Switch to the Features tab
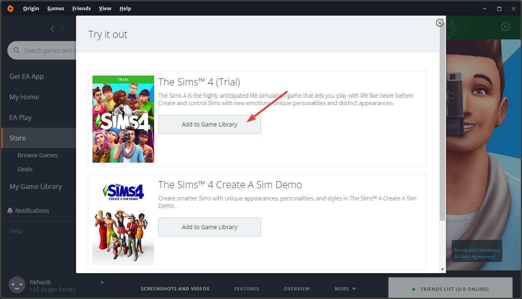This screenshot has width=522, height=299. (x=246, y=288)
